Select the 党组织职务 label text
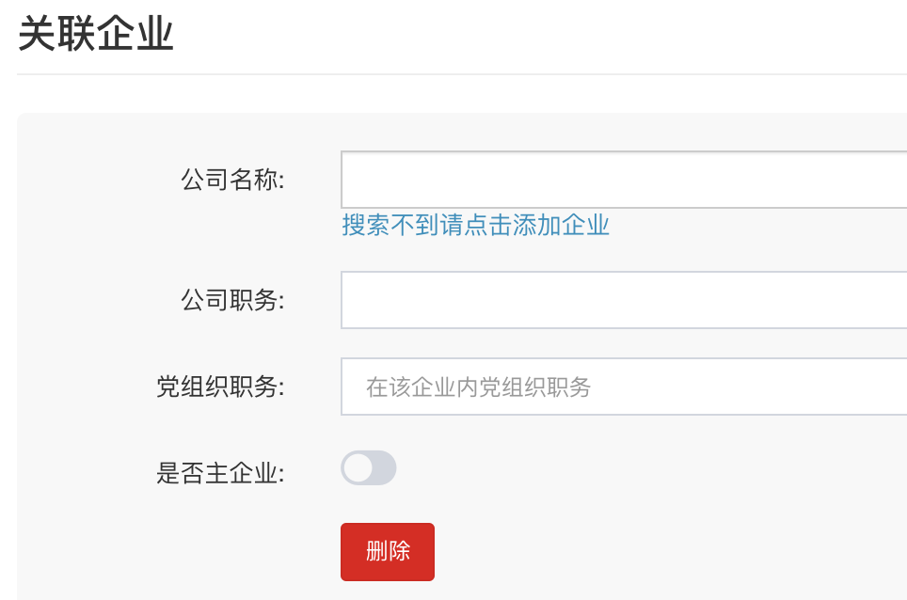907x600 pixels. coord(220,387)
